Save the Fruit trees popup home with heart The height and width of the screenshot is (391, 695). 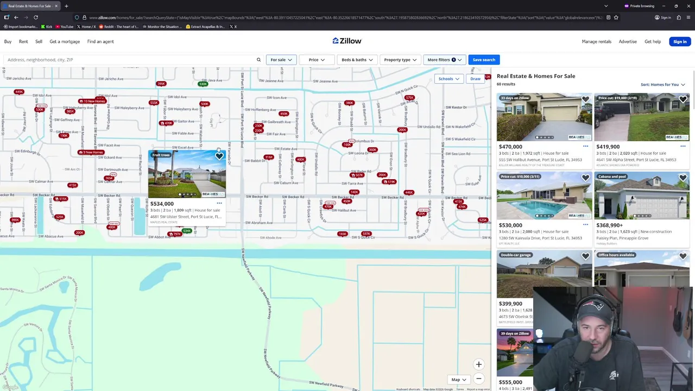[x=219, y=156]
